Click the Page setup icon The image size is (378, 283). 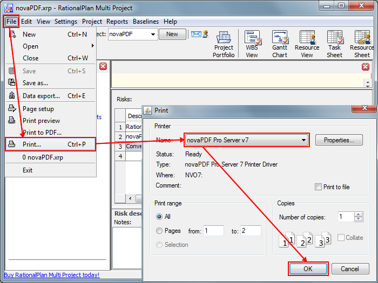tap(12, 108)
